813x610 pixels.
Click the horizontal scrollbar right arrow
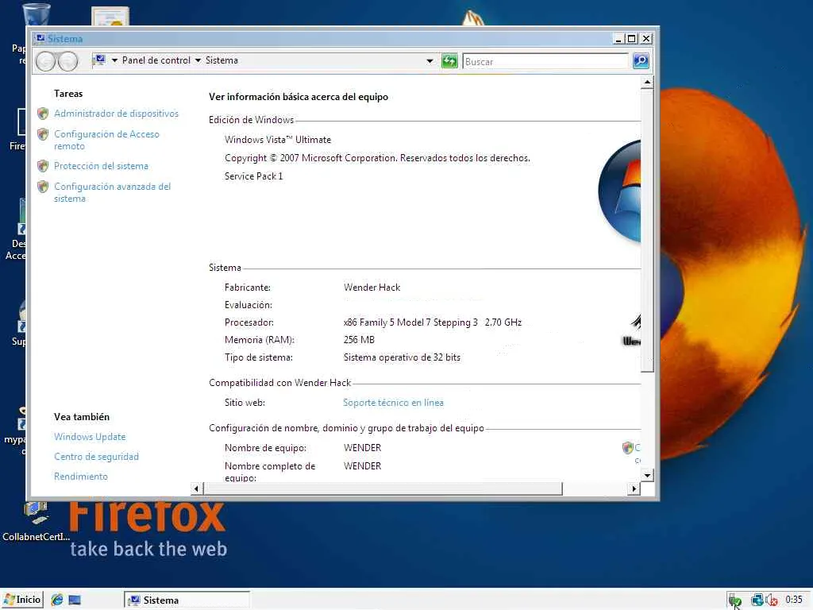tap(634, 488)
